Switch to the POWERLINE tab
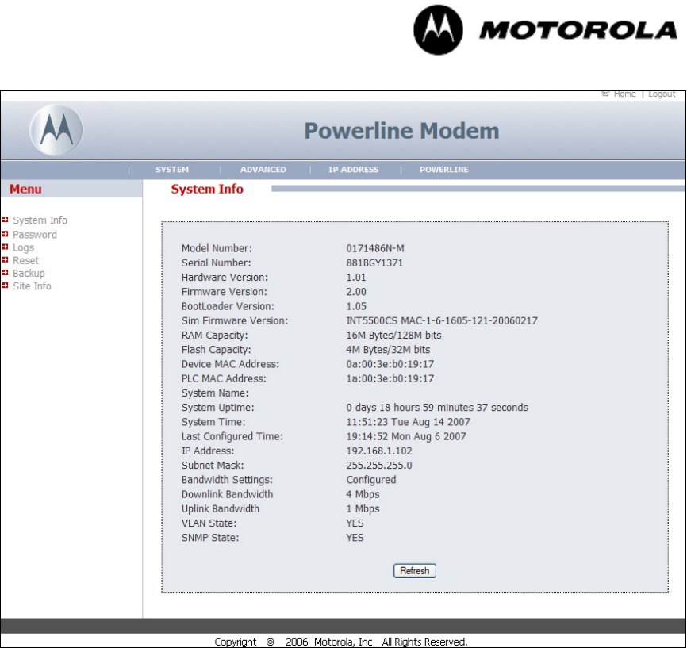687x648 pixels. [x=443, y=170]
